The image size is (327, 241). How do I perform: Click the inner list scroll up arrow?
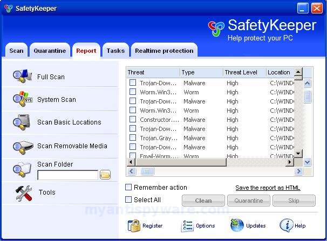click(298, 72)
